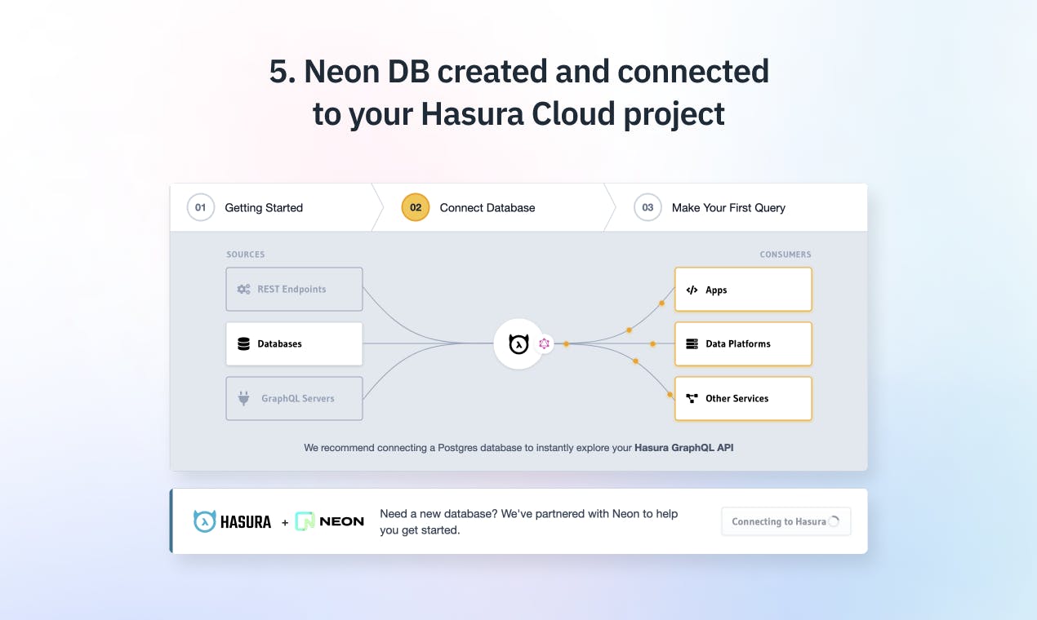
Task: Click the Data Platforms server icon
Action: 692,343
